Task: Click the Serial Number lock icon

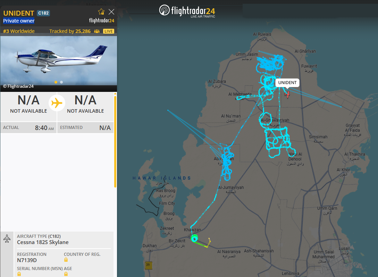Action: [x=19, y=274]
